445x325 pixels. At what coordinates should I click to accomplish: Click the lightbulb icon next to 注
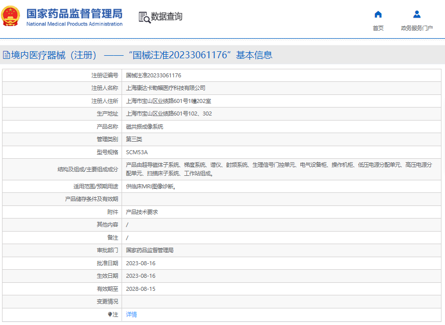[110, 314]
